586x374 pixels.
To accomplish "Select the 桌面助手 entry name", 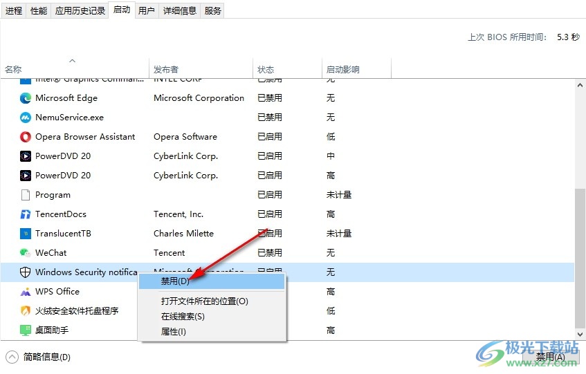I will (x=52, y=330).
